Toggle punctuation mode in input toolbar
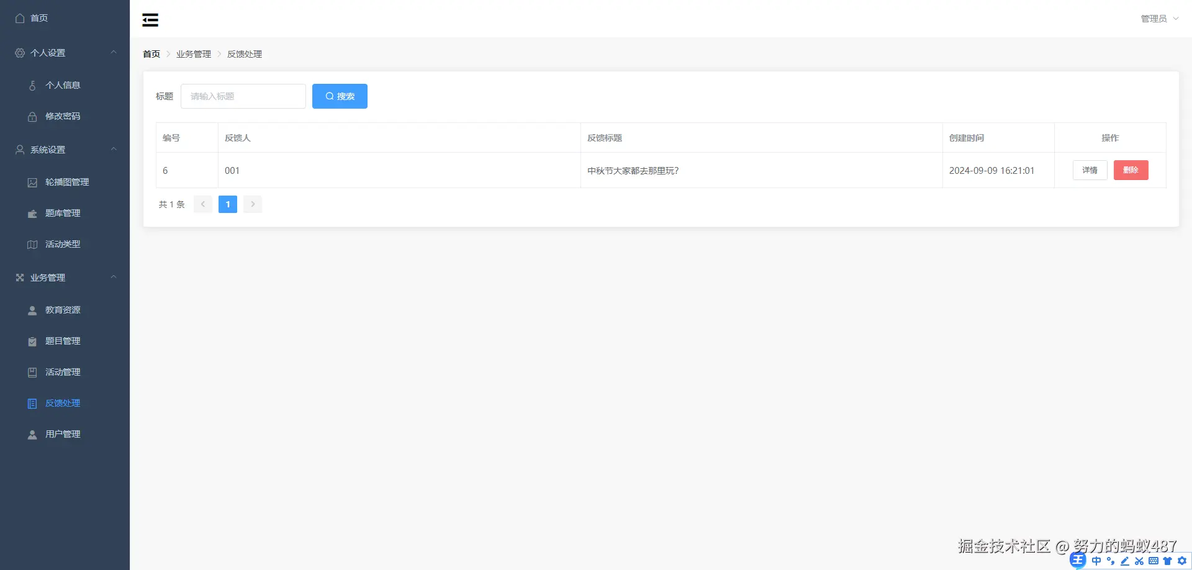 click(x=1111, y=561)
